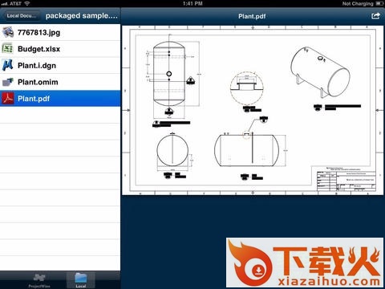Tap the Plant.pdf title in header
Image resolution: width=385 pixels, height=289 pixels.
[252, 16]
